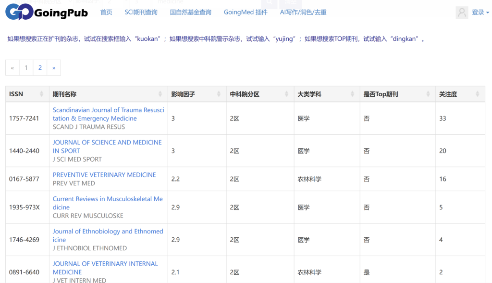Click the GoingPub logo
Viewport: 492px width, 283px height.
tap(47, 12)
